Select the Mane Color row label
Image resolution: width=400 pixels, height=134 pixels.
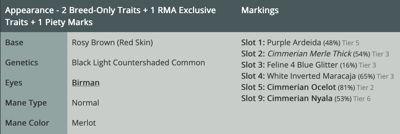[x=27, y=123]
